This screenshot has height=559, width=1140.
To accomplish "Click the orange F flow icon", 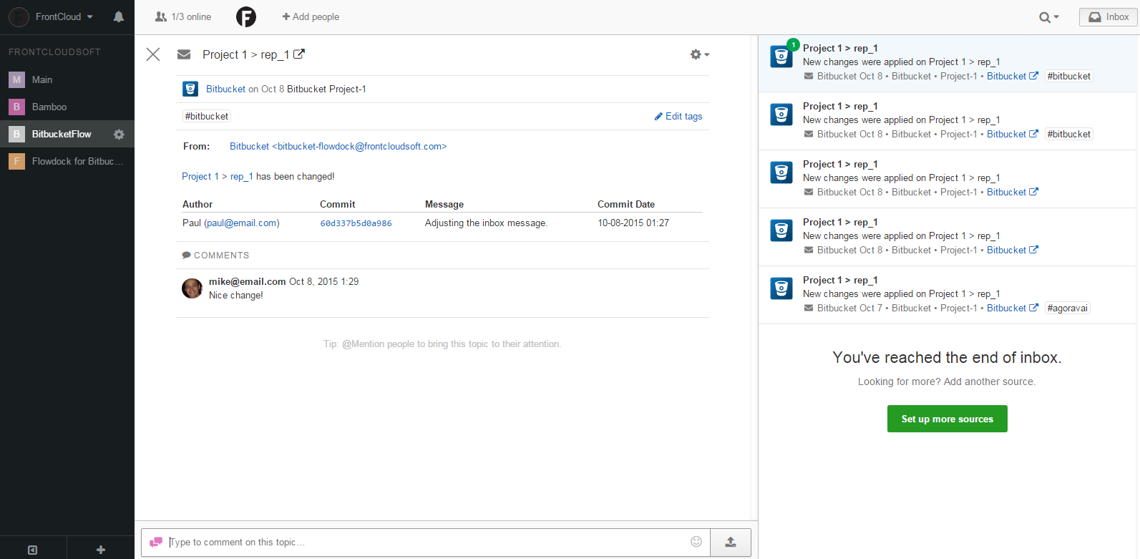I will [16, 161].
